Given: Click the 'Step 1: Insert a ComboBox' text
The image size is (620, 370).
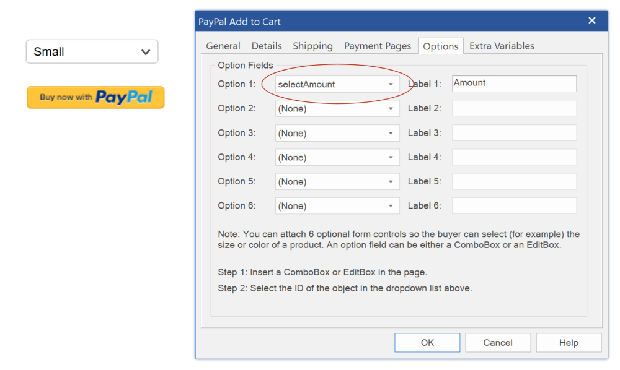Looking at the screenshot, I should coord(322,272).
